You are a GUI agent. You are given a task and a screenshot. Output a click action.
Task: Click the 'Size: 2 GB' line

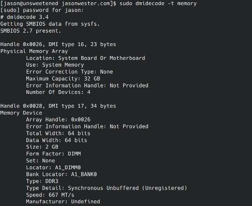[42, 147]
